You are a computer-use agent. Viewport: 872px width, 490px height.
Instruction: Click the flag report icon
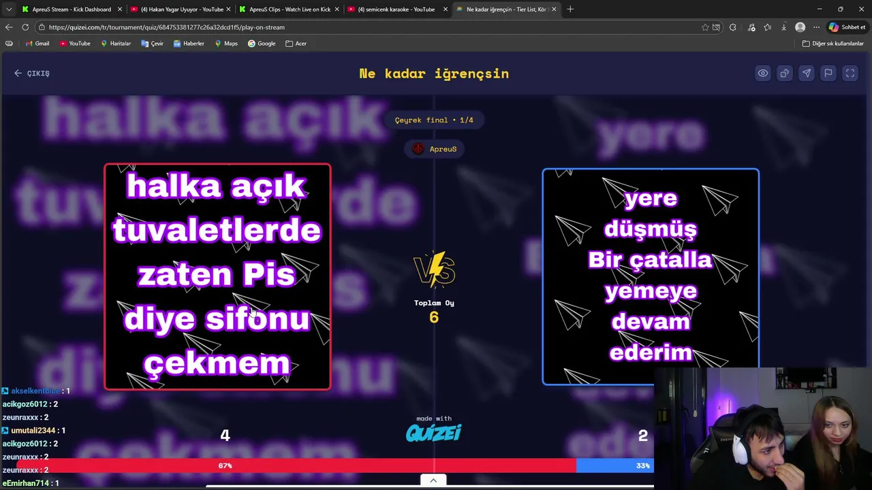coord(828,73)
